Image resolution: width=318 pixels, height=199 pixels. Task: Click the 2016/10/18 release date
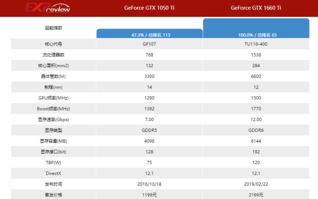click(x=149, y=184)
